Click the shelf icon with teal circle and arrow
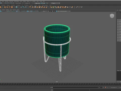This screenshot has width=121, height=91. [23, 7]
